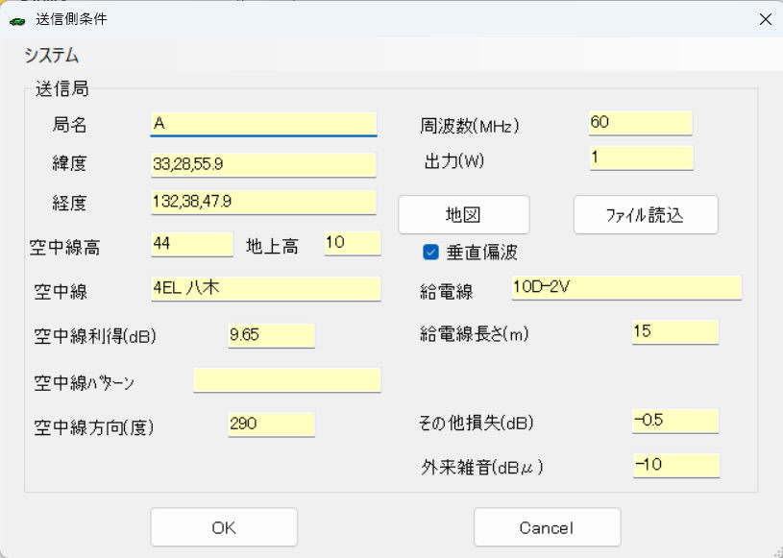783x558 pixels.
Task: Click into the 緯度 input field
Action: (x=263, y=164)
